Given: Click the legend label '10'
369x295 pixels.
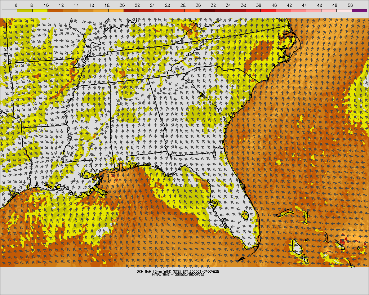Looking at the screenshot, I should tap(46, 5).
